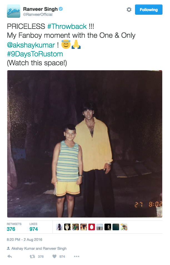Image resolution: width=170 pixels, height=265 pixels.
Task: Open the #9DaysToRustom hashtag
Action: click(35, 54)
